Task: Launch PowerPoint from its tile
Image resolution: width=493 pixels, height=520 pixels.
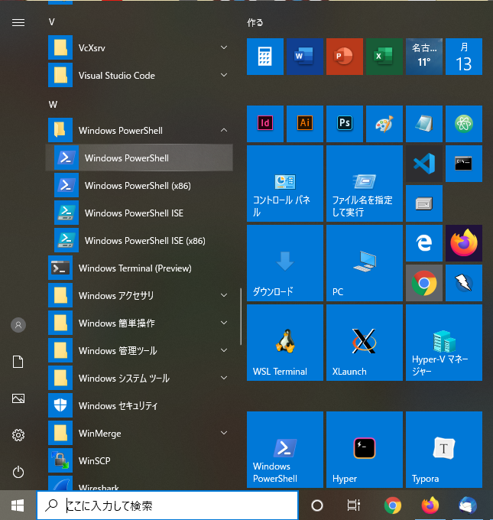Action: (x=345, y=57)
